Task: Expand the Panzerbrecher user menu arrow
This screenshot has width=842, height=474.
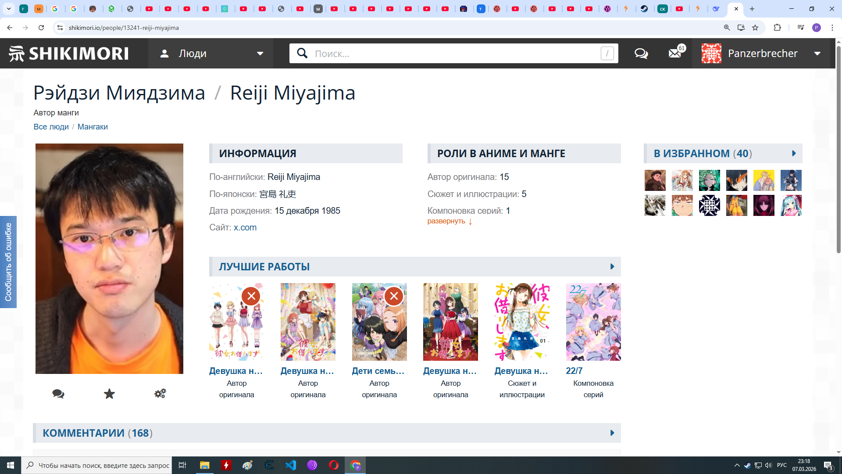Action: (x=817, y=54)
